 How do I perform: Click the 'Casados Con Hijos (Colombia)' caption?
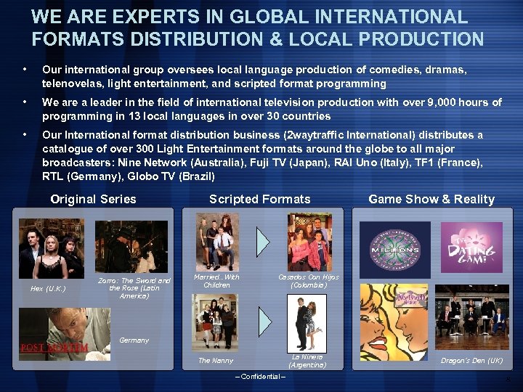click(x=309, y=281)
